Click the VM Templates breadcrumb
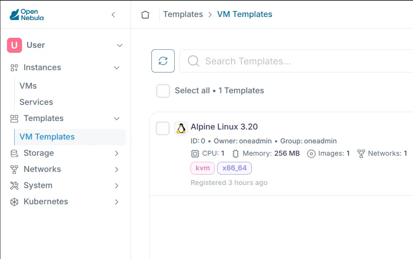Viewport: 413px width, 259px height. (x=245, y=14)
